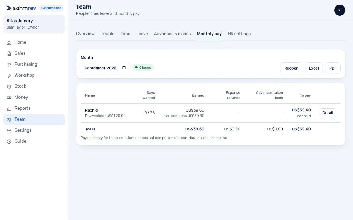Screen dimensions: 353x220
Task: Click the 'To pay' column header
Action: pyautogui.click(x=305, y=95)
